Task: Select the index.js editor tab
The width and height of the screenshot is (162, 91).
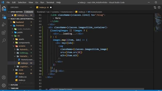Action: (44, 7)
